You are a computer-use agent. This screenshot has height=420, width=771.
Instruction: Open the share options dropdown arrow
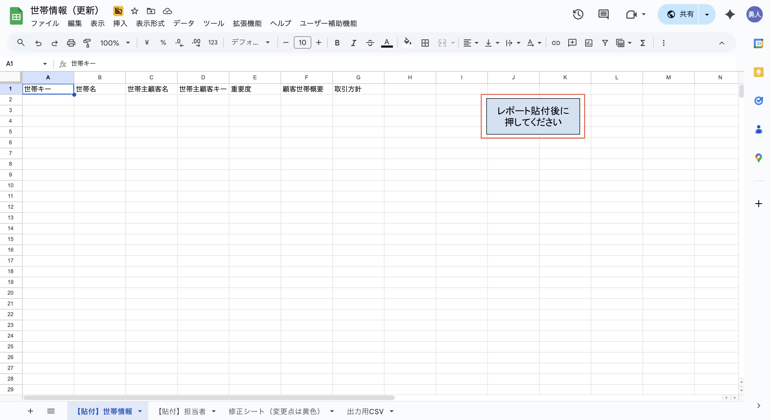[707, 14]
